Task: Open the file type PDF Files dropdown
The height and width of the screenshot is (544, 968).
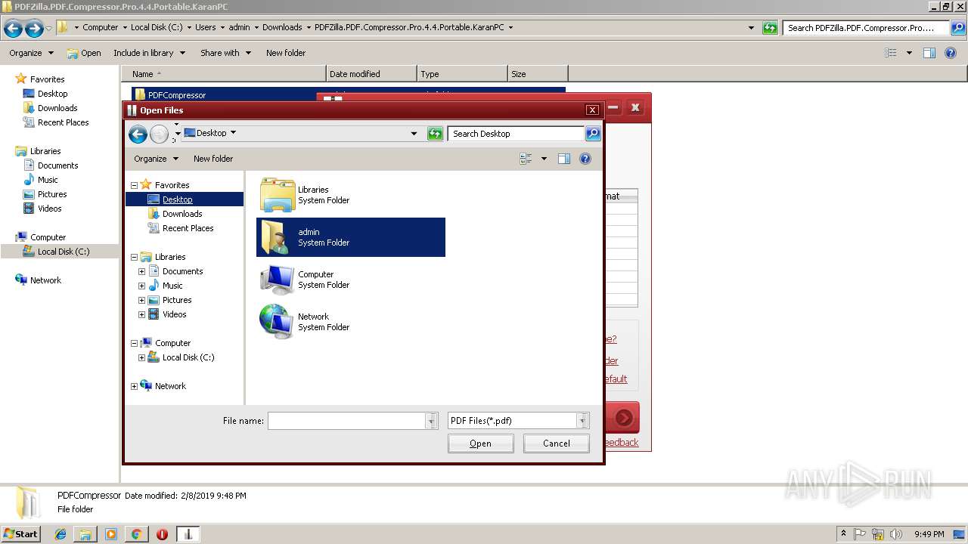Action: (582, 421)
